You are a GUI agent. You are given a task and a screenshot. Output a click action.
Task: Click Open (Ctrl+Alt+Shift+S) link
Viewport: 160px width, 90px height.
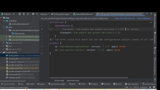(124, 18)
